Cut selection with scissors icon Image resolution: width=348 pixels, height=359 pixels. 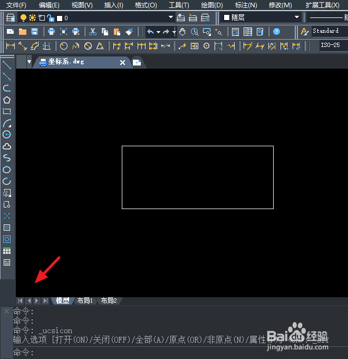(x=93, y=32)
